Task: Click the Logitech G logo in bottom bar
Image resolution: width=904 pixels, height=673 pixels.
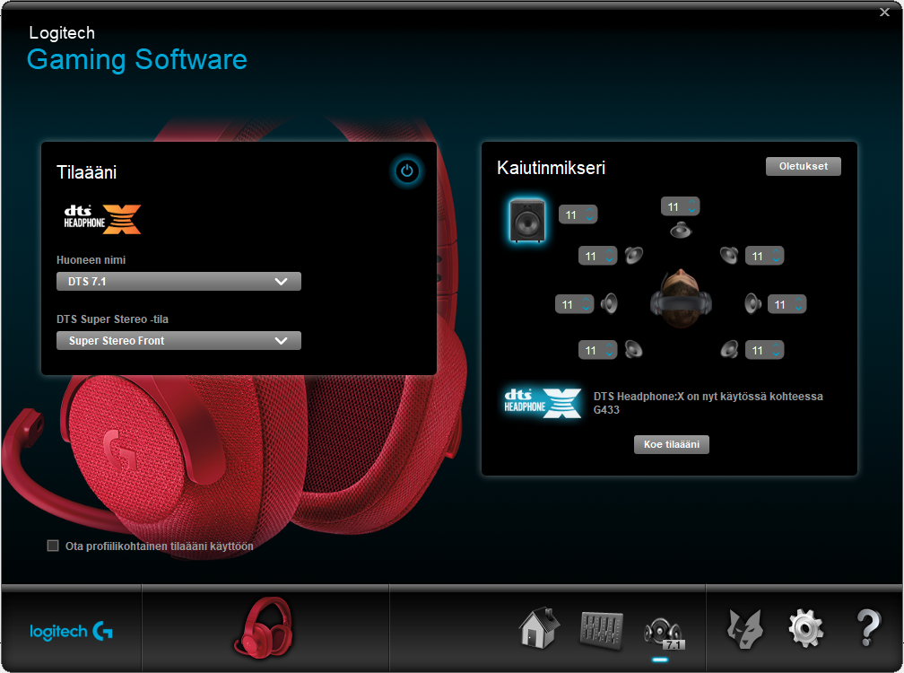Action: [72, 631]
